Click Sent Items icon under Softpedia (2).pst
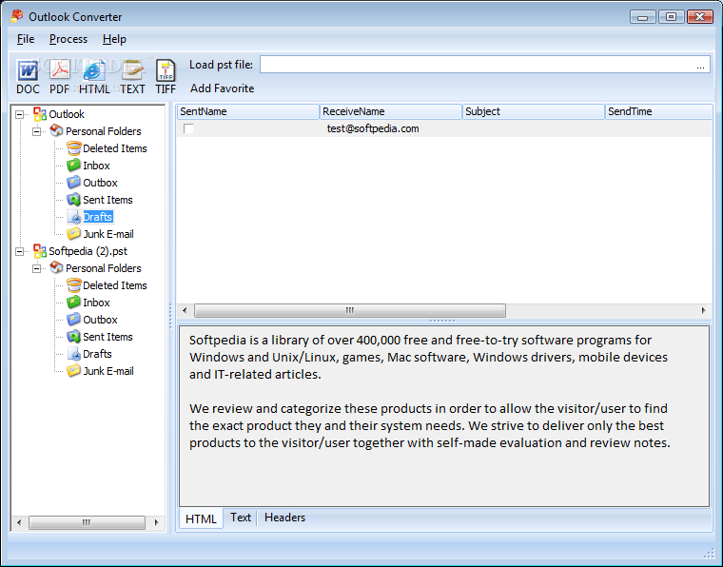The width and height of the screenshot is (723, 567). pyautogui.click(x=74, y=337)
